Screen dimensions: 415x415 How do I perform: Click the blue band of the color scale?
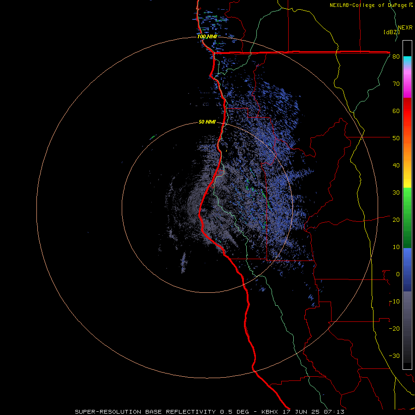pyautogui.click(x=407, y=270)
